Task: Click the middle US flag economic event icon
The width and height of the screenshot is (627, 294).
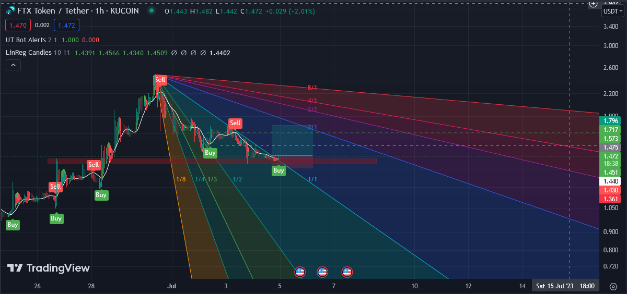Action: [x=322, y=272]
